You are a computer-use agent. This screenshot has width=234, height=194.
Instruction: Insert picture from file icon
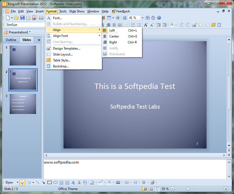(x=85, y=182)
